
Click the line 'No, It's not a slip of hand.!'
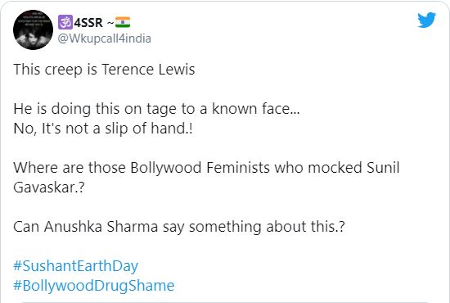[103, 129]
